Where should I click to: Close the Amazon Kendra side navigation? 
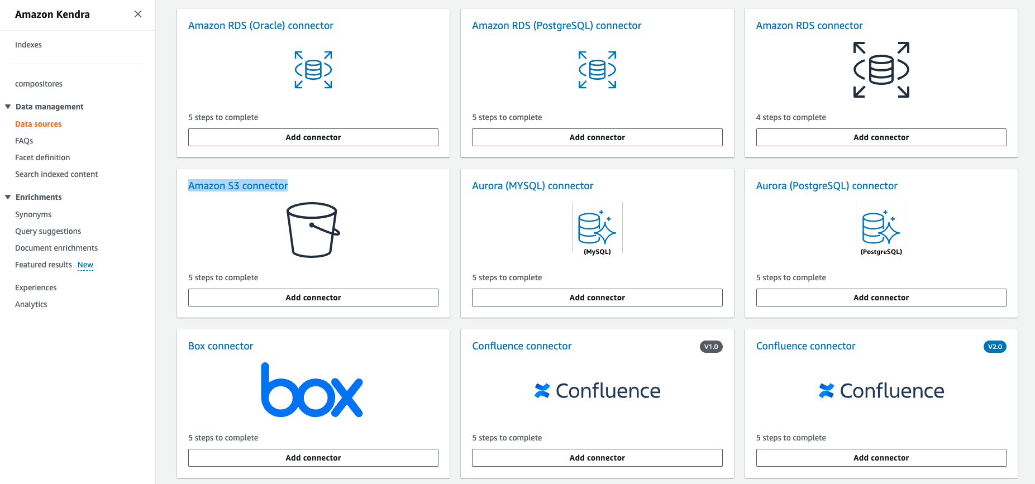point(138,14)
